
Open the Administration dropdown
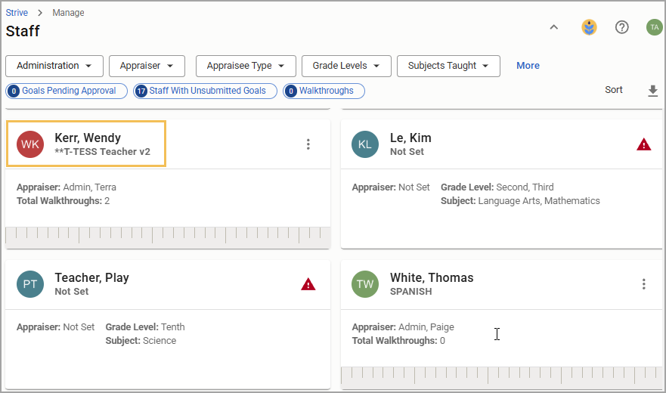(x=54, y=66)
